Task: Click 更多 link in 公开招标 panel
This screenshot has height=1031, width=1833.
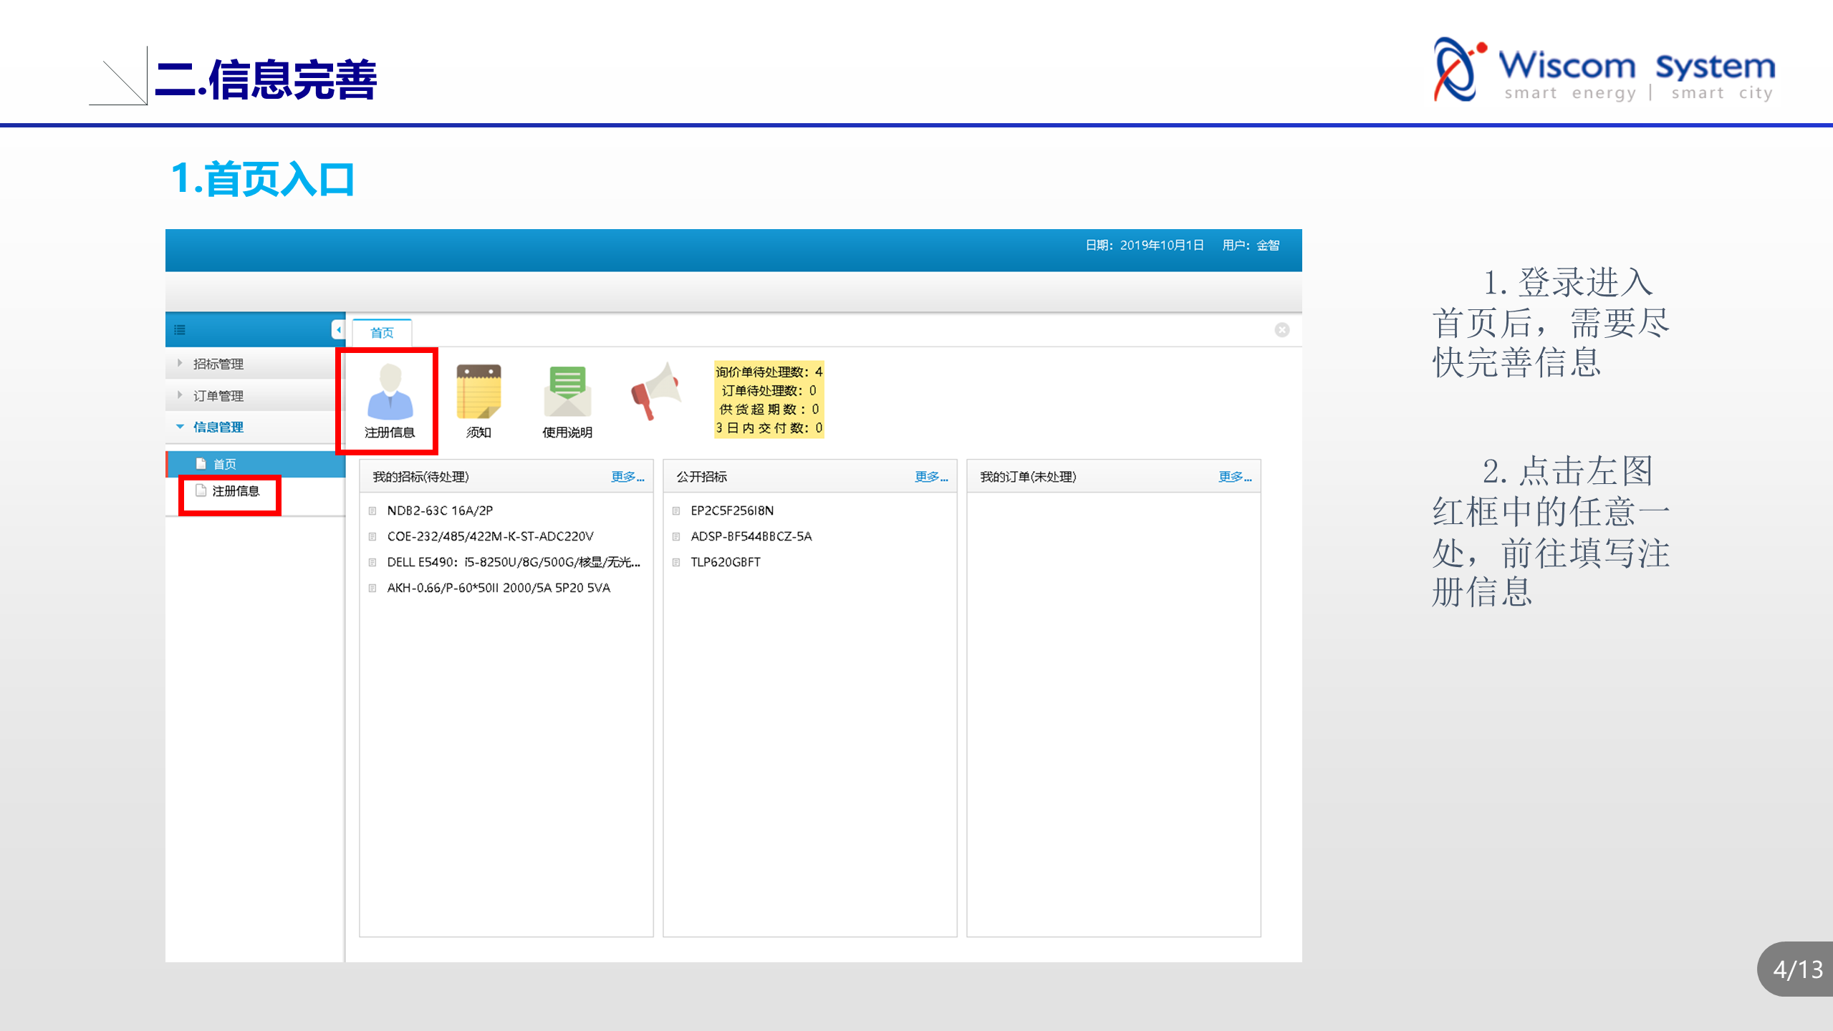Action: 930,478
